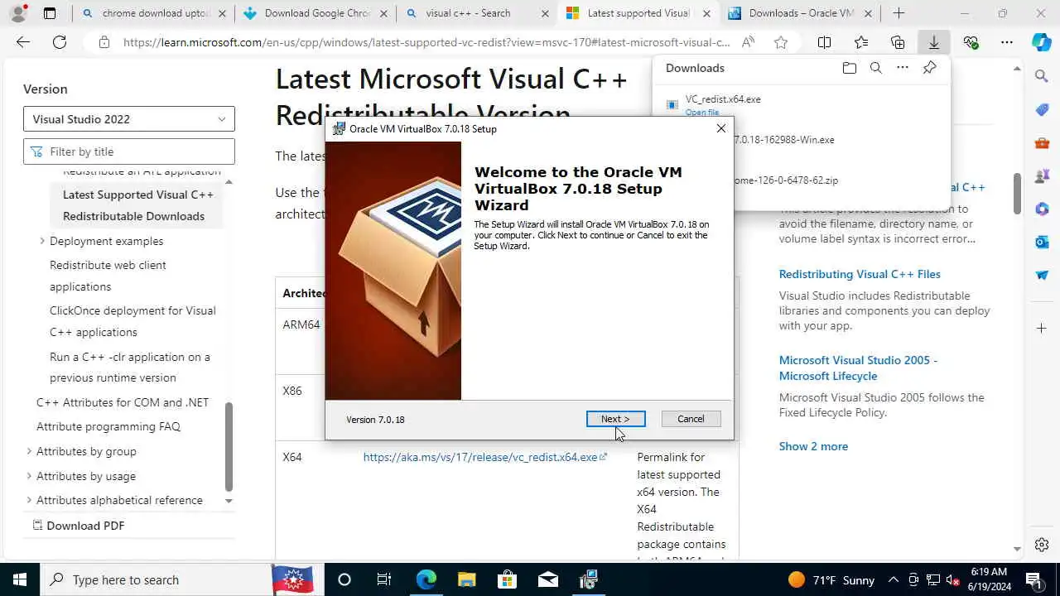
Task: Switch to visual c++ Search tab
Action: click(x=477, y=13)
